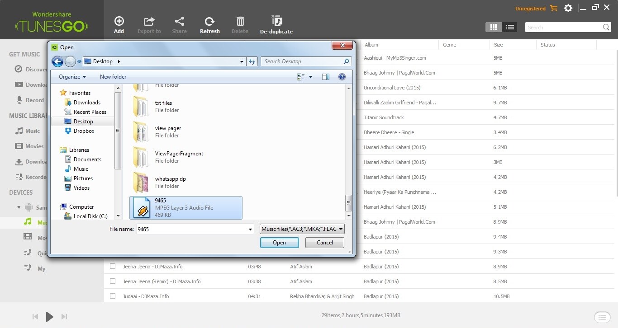Image resolution: width=618 pixels, height=328 pixels.
Task: Open the Pictures library
Action: coord(83,178)
